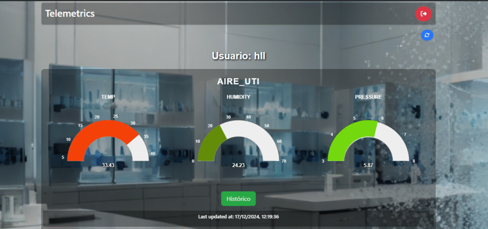Select the TEMP gauge label
The image size is (488, 229).
pos(108,97)
